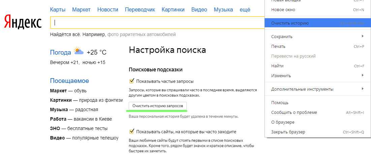Viewport: 371px width, 157px height.
Task: Open О браузере menu item
Action: coord(318,122)
